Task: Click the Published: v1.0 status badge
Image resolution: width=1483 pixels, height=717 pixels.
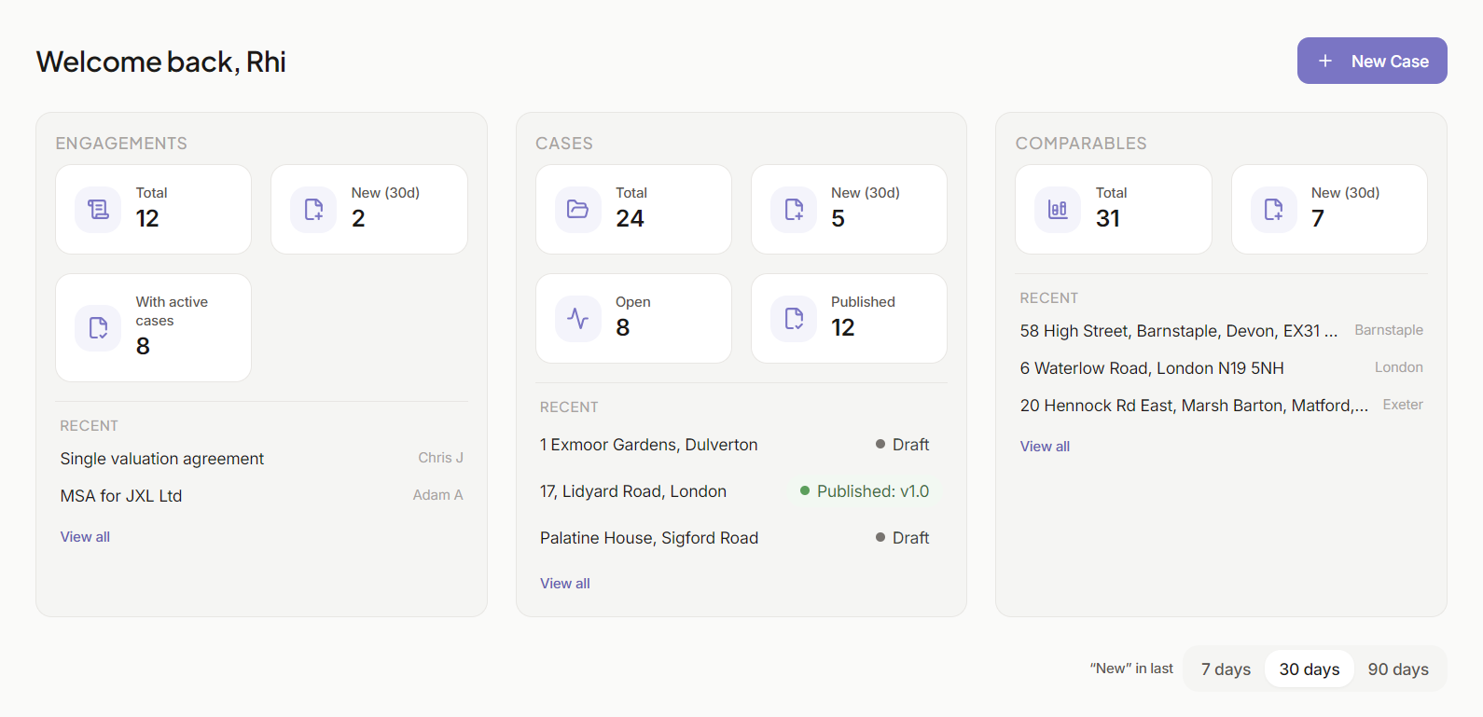Action: [x=865, y=491]
